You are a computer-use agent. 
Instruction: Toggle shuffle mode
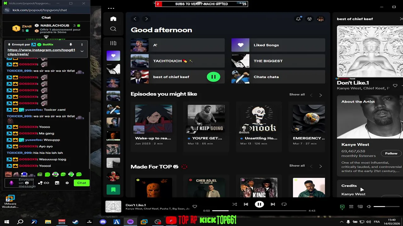235,204
